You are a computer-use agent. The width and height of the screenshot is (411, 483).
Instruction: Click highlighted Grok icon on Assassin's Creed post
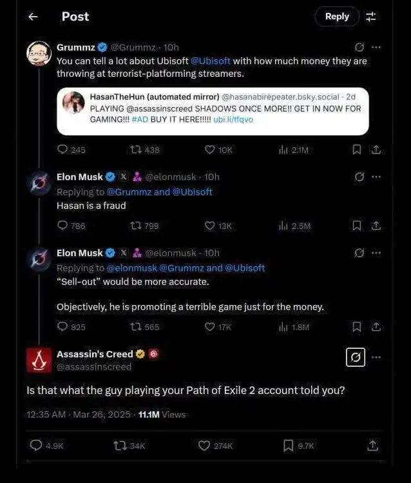pos(356,357)
